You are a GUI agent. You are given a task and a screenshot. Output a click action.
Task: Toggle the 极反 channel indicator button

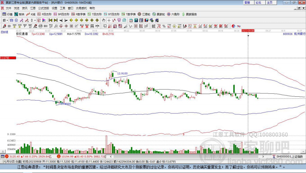pos(22,34)
